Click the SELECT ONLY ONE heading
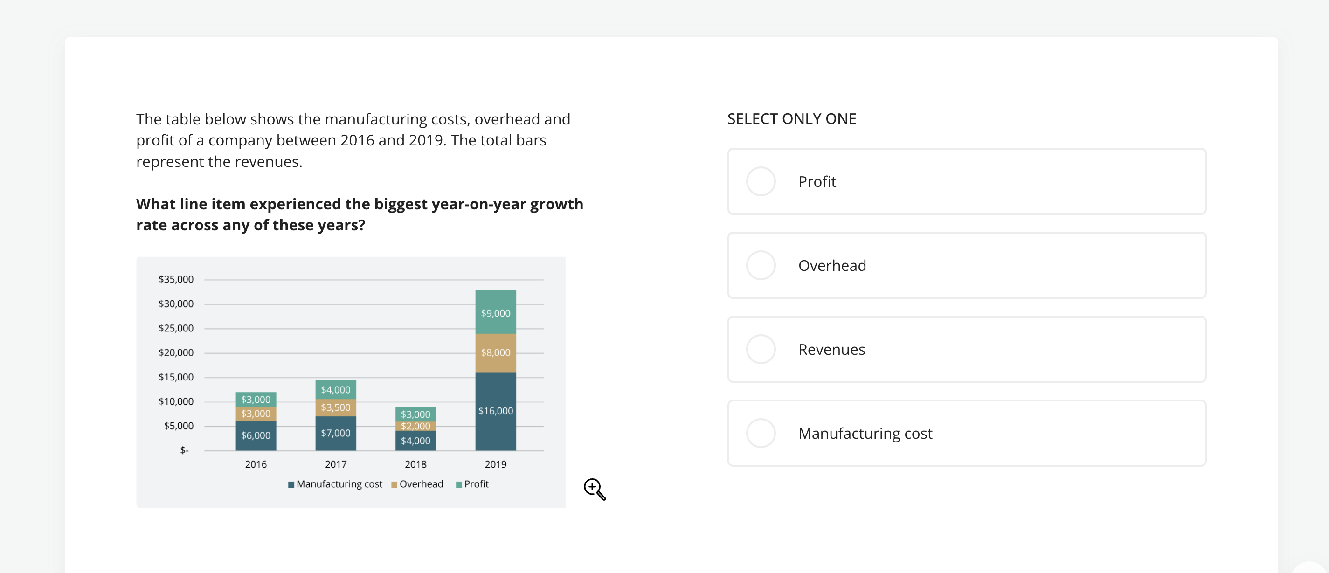 (791, 119)
